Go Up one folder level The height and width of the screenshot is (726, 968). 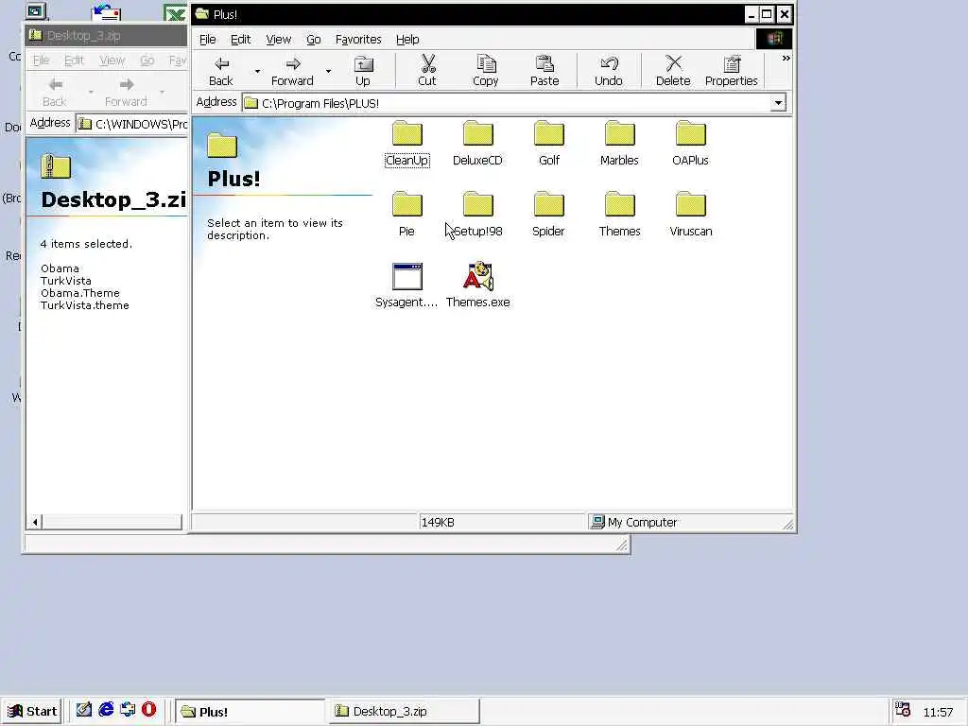point(363,71)
